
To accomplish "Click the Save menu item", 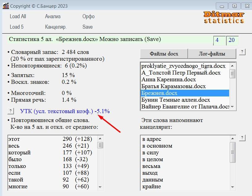I will pyautogui.click(x=87, y=27).
